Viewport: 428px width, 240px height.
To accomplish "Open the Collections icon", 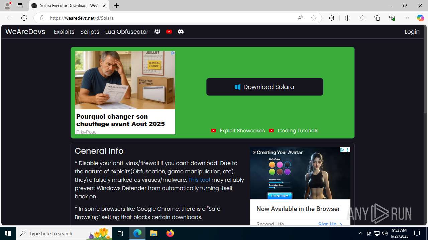I will pyautogui.click(x=377, y=18).
